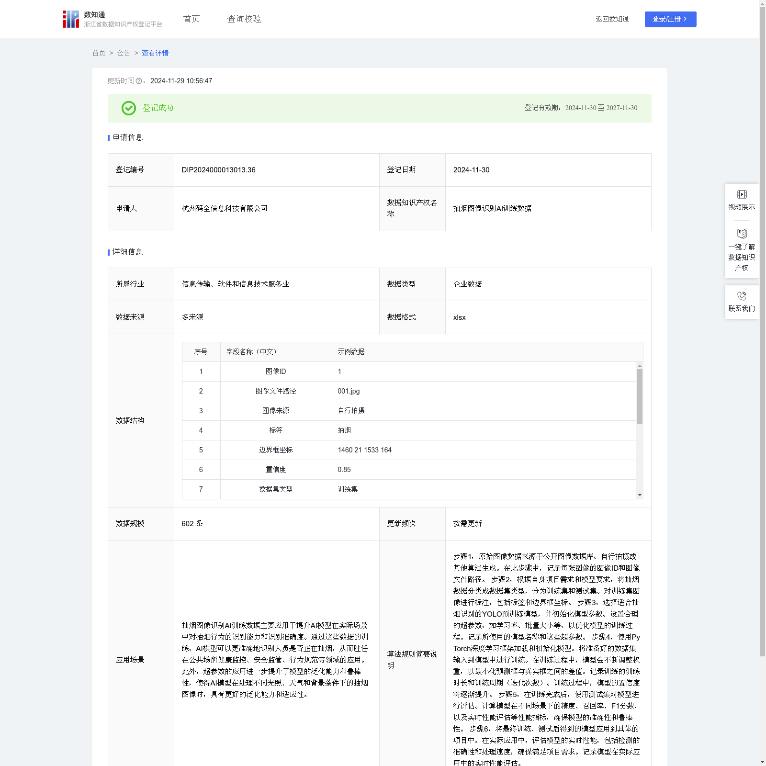Go to 公告 in the breadcrumb

[x=124, y=53]
